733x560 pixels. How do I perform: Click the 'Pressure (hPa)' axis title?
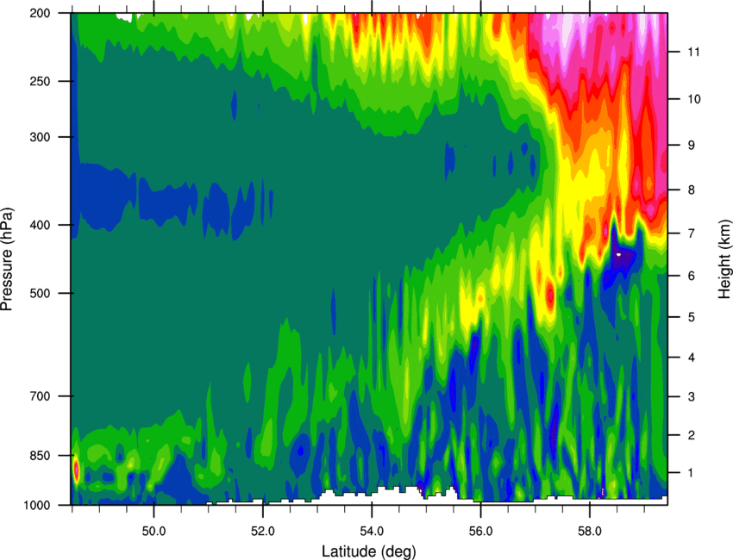[7, 259]
